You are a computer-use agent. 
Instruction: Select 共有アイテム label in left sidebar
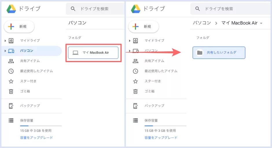pyautogui.click(x=30, y=61)
